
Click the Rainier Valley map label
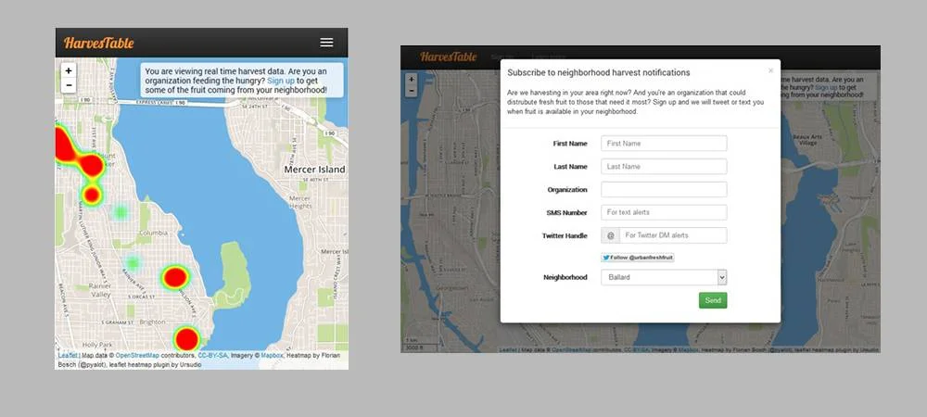100,290
